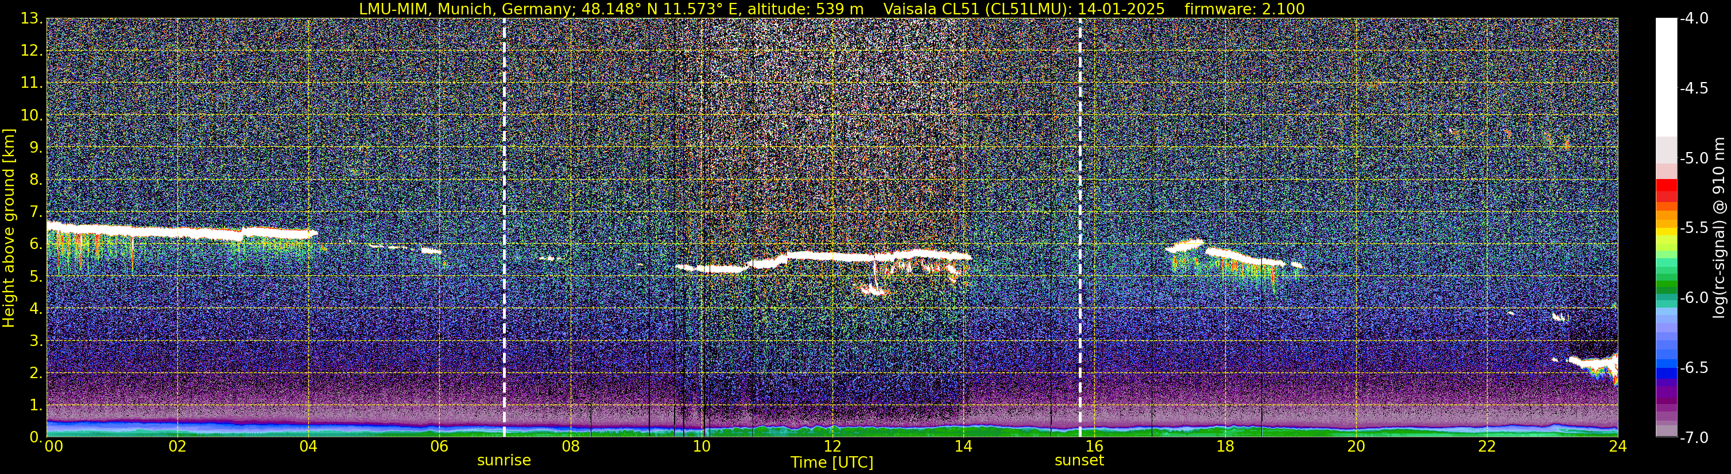
Task: Click the '-4.5' colorbar tick label
Action: coord(1694,88)
